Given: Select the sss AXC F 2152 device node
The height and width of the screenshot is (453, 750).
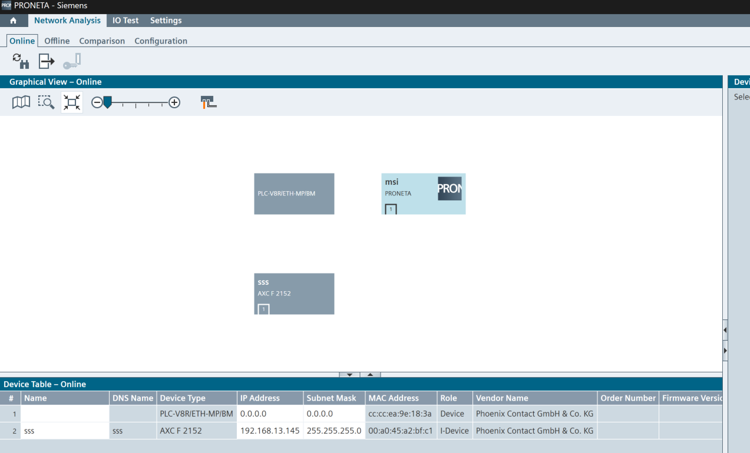Looking at the screenshot, I should 294,293.
